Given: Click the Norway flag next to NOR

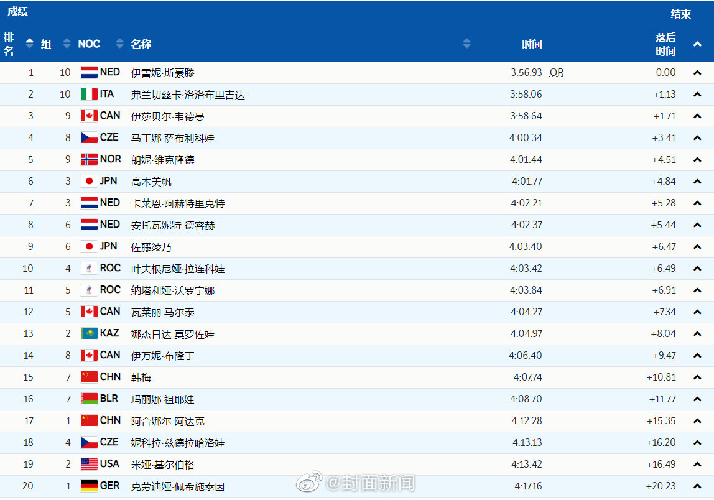Looking at the screenshot, I should 89,159.
